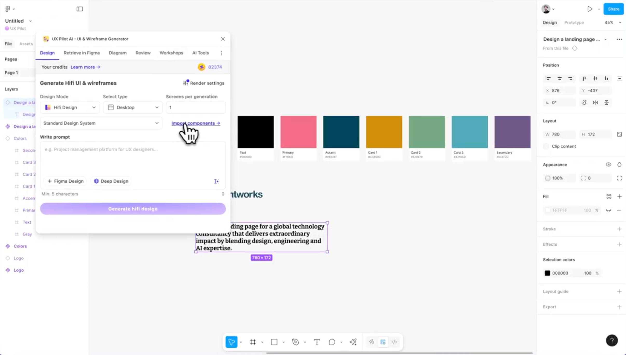This screenshot has width=626, height=355.
Task: Switch to the AI Tools tab
Action: 200,53
